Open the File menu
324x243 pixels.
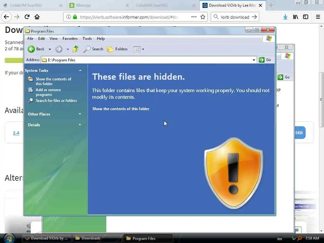coord(30,38)
